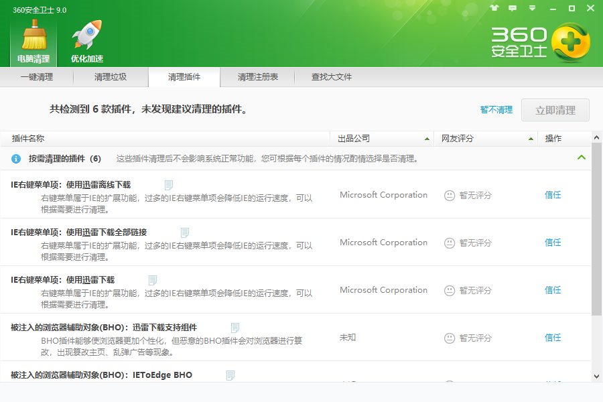Image resolution: width=603 pixels, height=402 pixels.
Task: Click the skin (T-shirt) icon
Action: (x=494, y=9)
